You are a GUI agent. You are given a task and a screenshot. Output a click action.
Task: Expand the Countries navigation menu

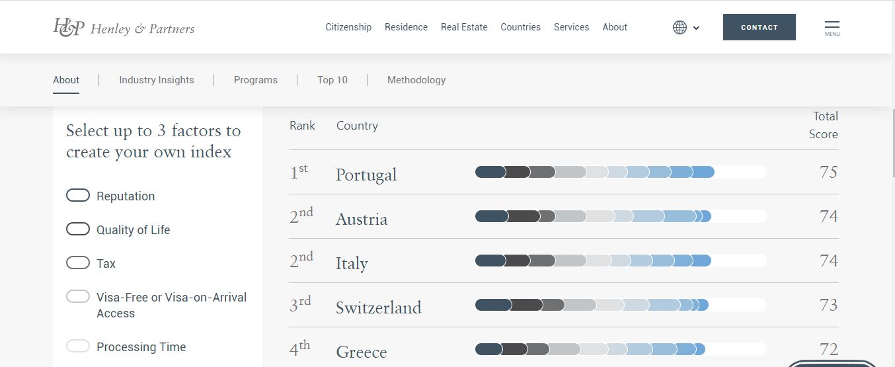point(520,27)
